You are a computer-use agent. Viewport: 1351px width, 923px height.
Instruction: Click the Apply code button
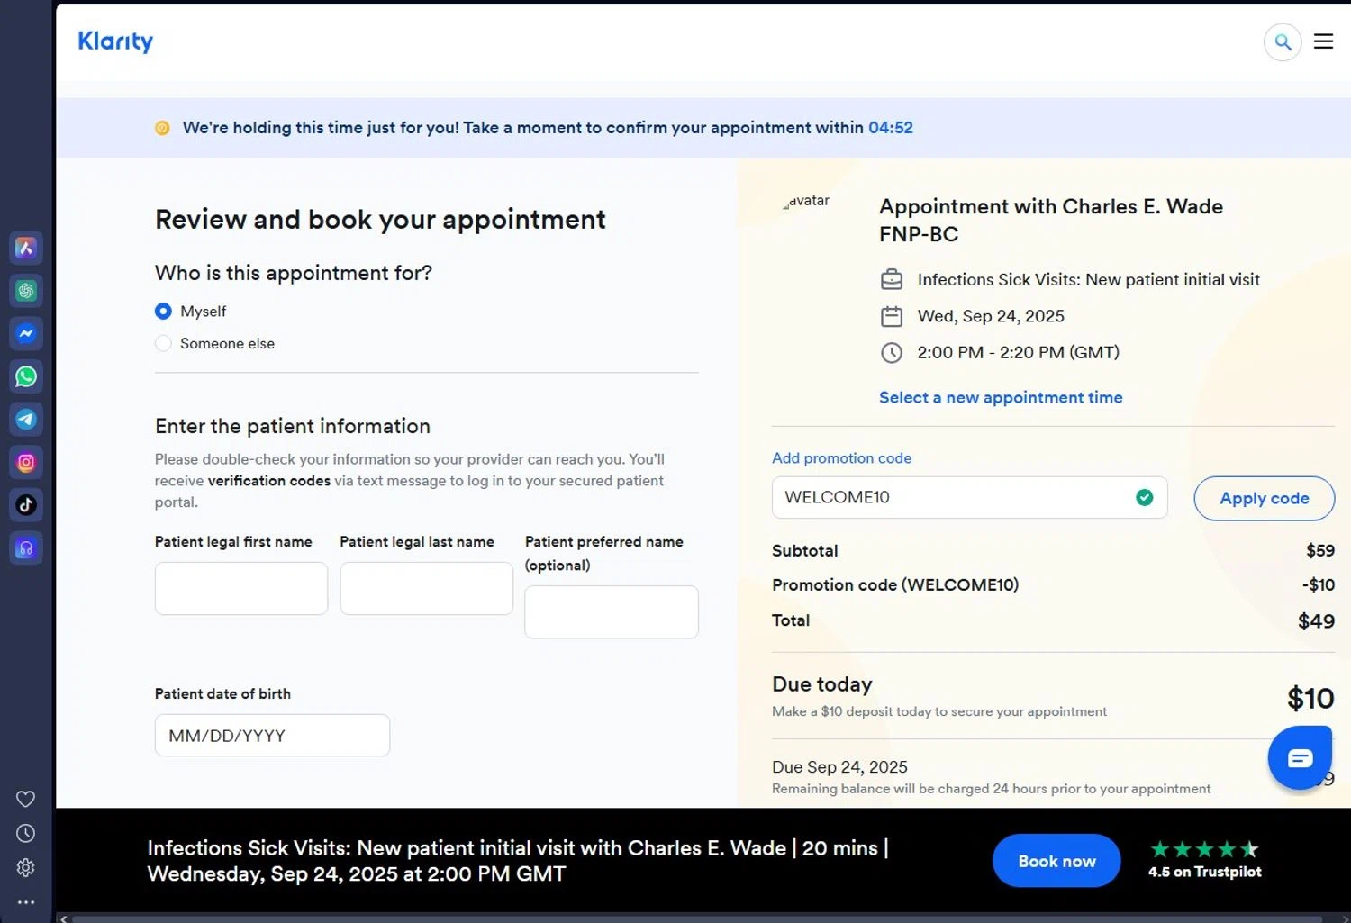(x=1265, y=498)
